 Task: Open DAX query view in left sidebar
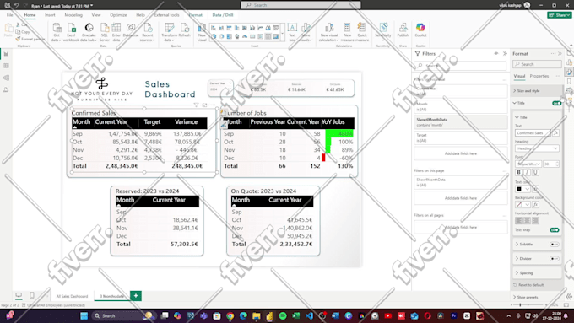pos(6,90)
